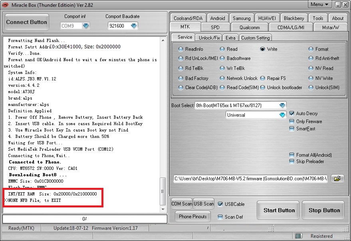Click the log scrollbar down arrow
Image resolution: width=351 pixels, height=241 pixels.
(x=163, y=209)
